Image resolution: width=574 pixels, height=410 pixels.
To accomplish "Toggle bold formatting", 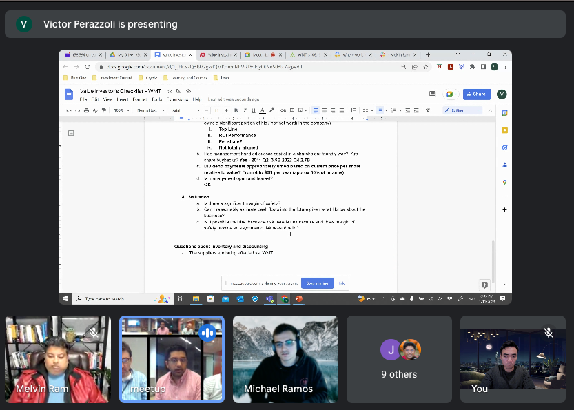I will pos(236,110).
